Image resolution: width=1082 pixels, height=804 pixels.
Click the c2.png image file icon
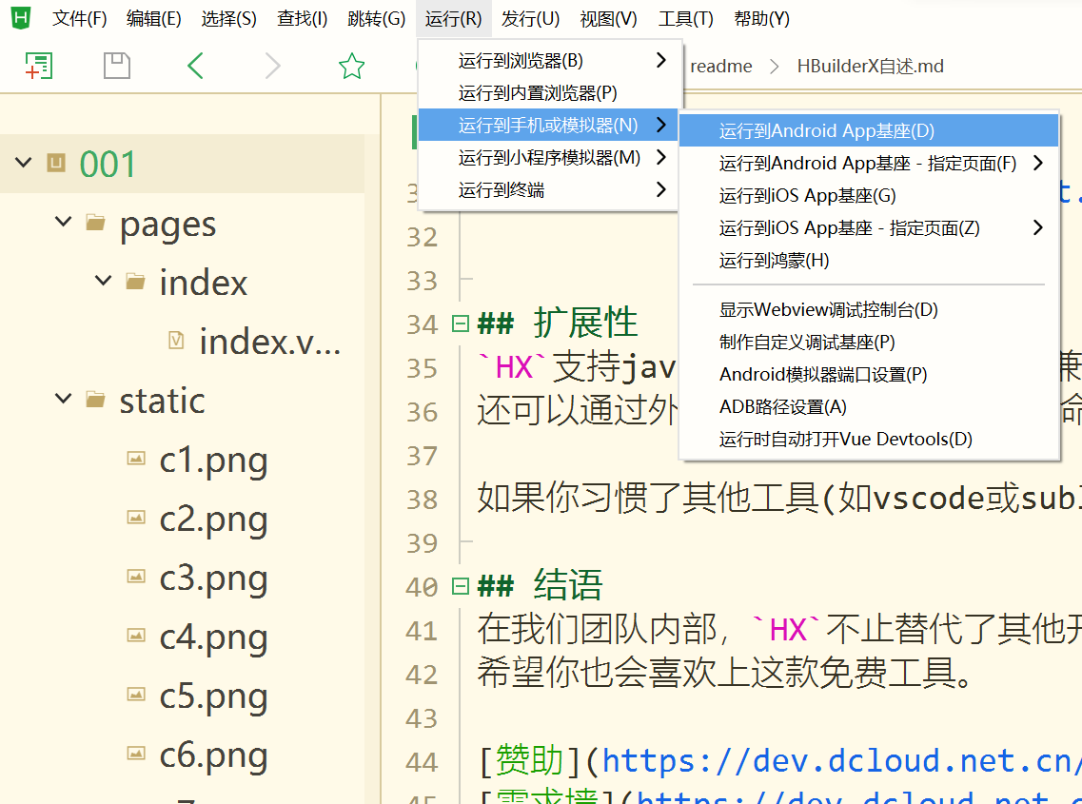point(136,517)
